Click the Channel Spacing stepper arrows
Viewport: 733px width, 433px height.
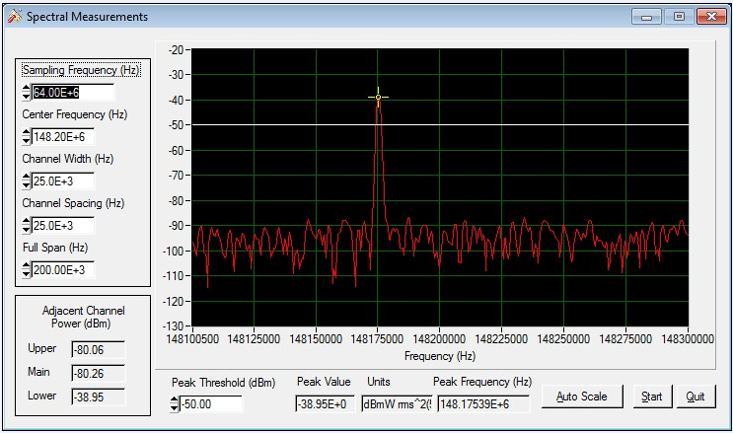26,225
